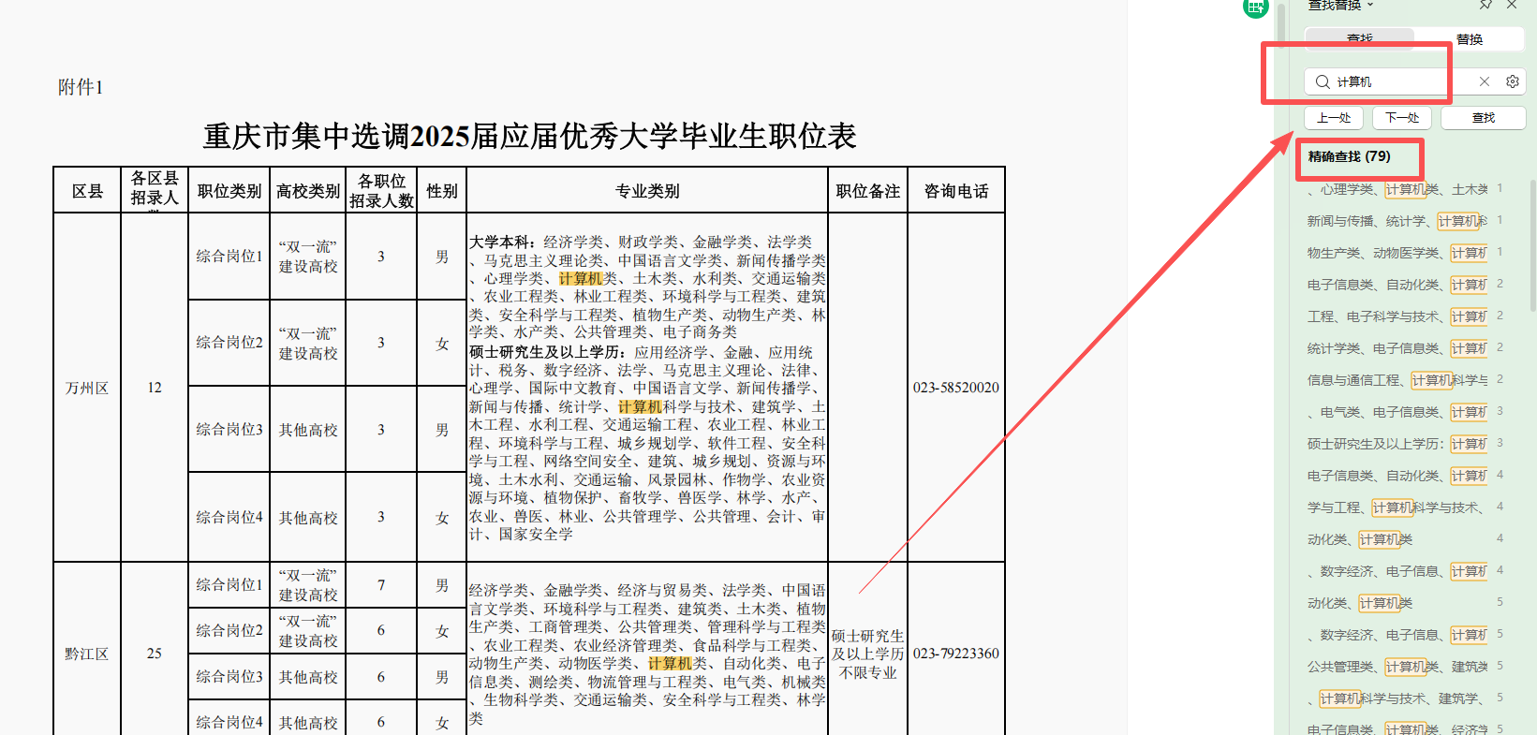Screen dimensions: 1537x735
Task: Pin the find and replace panel
Action: click(1485, 5)
